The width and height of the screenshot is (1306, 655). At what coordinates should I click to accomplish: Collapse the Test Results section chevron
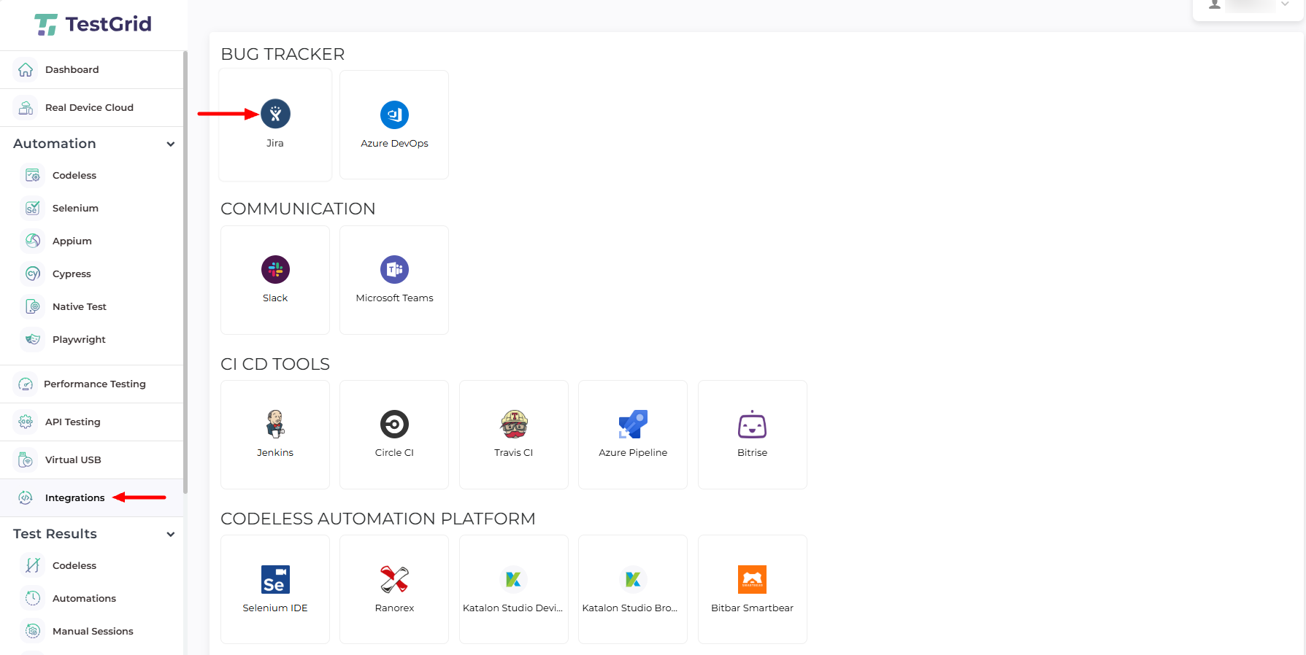[171, 535]
